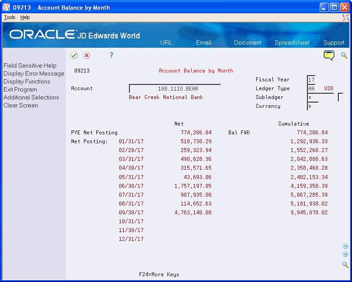Click the Subledger input field
Viewport: 352px width, 282px height.
tap(320, 97)
